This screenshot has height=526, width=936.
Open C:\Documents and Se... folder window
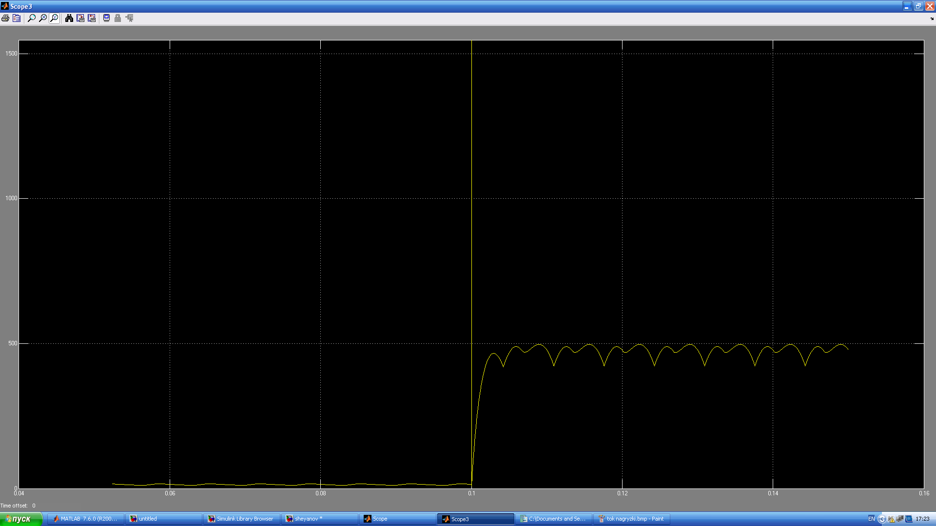tap(553, 519)
